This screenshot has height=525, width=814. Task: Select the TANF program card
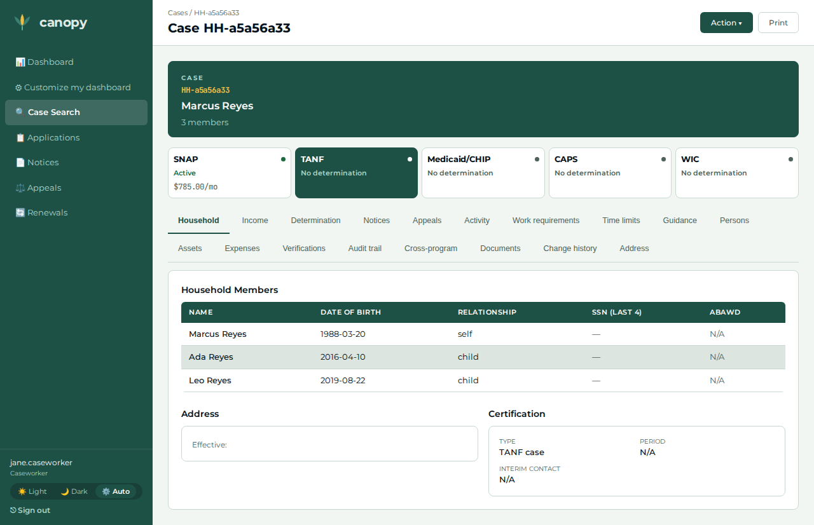(356, 173)
